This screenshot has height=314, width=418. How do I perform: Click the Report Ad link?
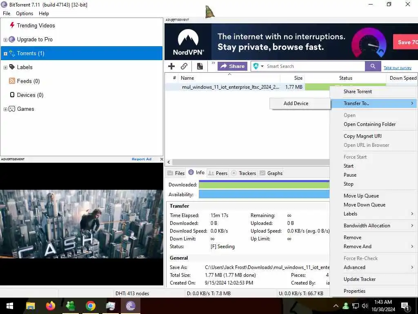142,159
